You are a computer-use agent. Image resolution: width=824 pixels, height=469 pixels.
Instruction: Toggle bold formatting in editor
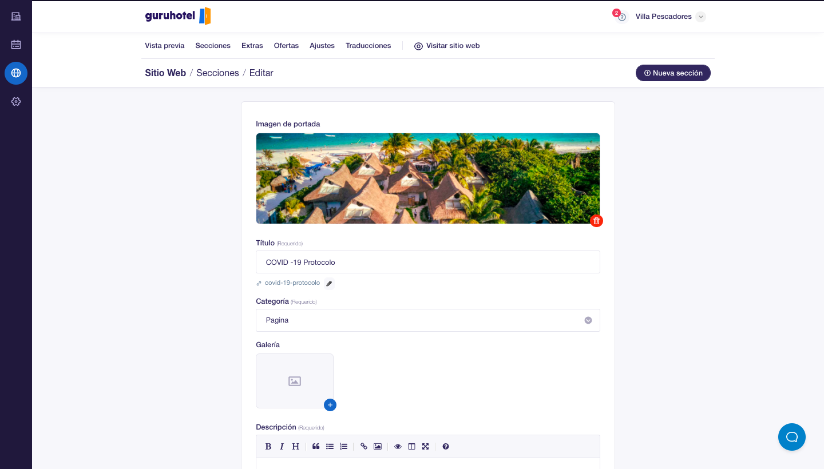268,447
